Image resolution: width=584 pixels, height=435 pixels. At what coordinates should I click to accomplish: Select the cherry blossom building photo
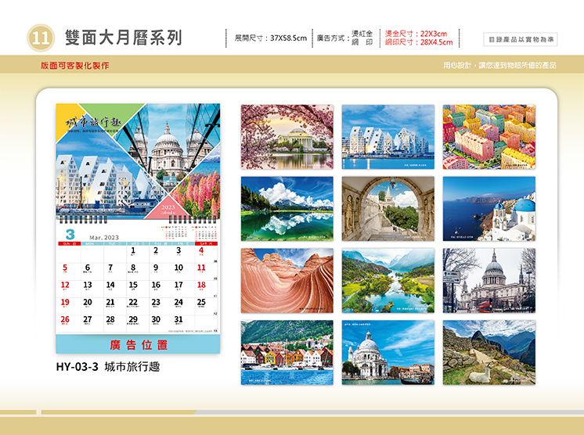[287, 137]
